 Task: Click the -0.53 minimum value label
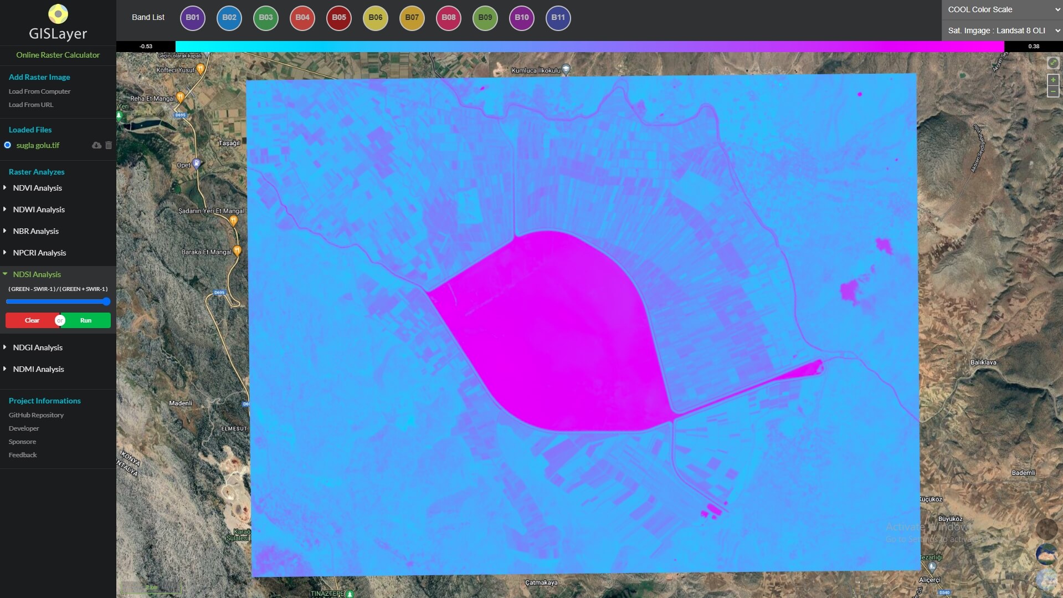click(x=146, y=46)
